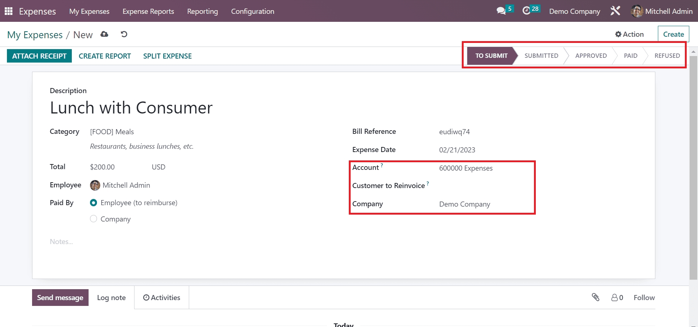
Task: Select the Company paid-by radio option
Action: pos(94,219)
